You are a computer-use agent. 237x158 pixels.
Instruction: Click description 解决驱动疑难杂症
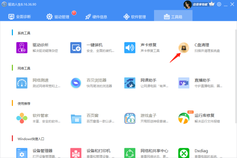pyautogui.click(x=45, y=51)
